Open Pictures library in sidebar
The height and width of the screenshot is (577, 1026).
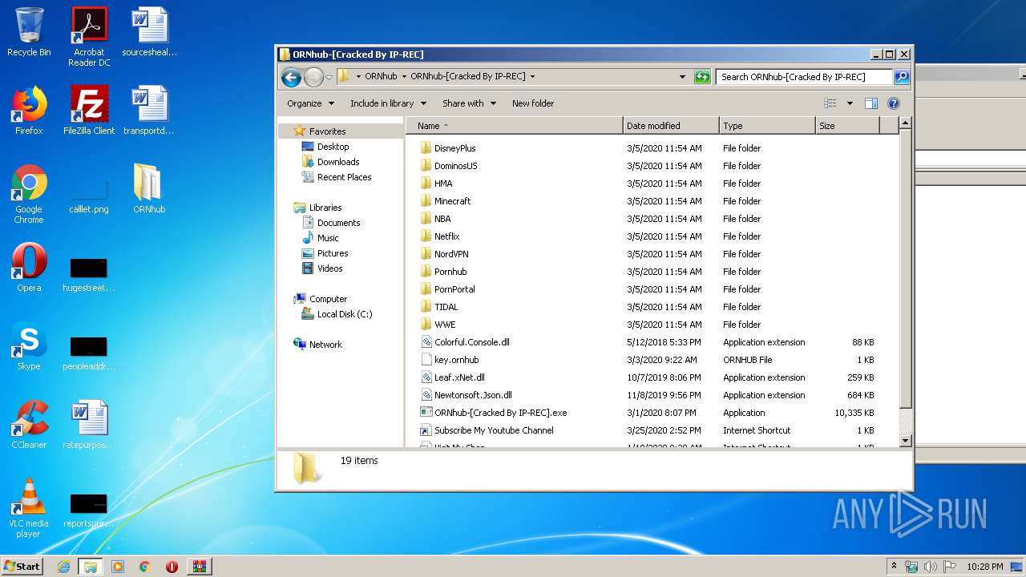[333, 253]
